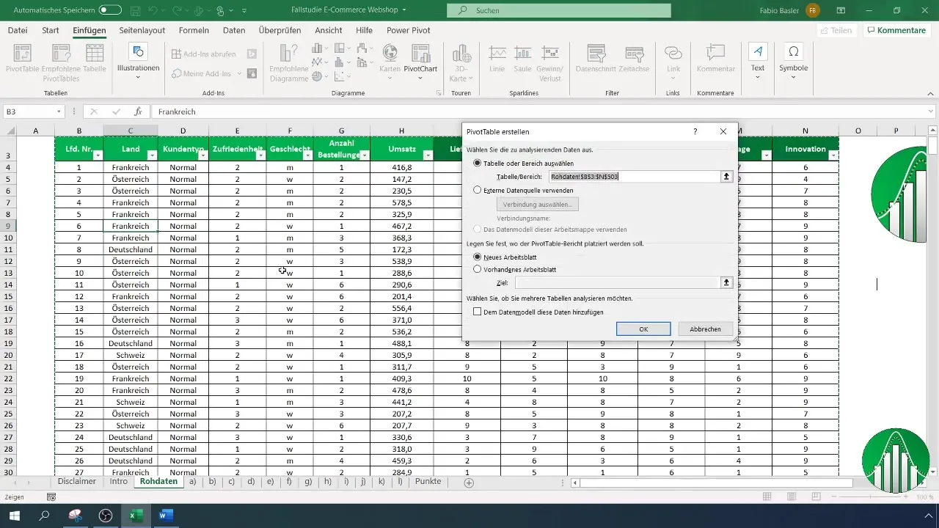Click the Tabelle/Bereich input field
The height and width of the screenshot is (528, 939).
click(x=635, y=177)
